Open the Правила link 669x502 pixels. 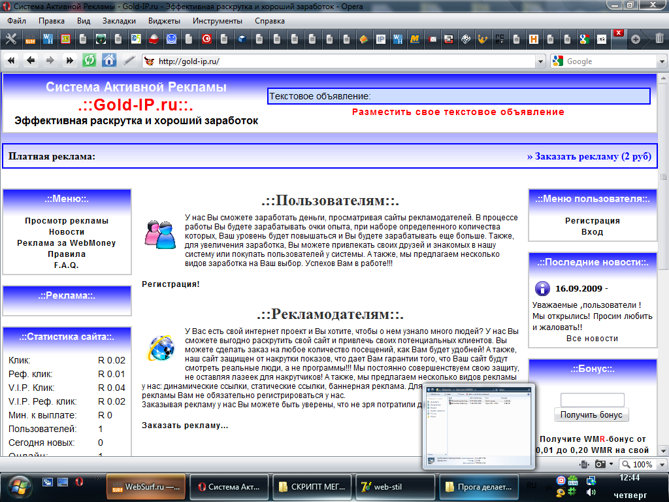point(67,254)
